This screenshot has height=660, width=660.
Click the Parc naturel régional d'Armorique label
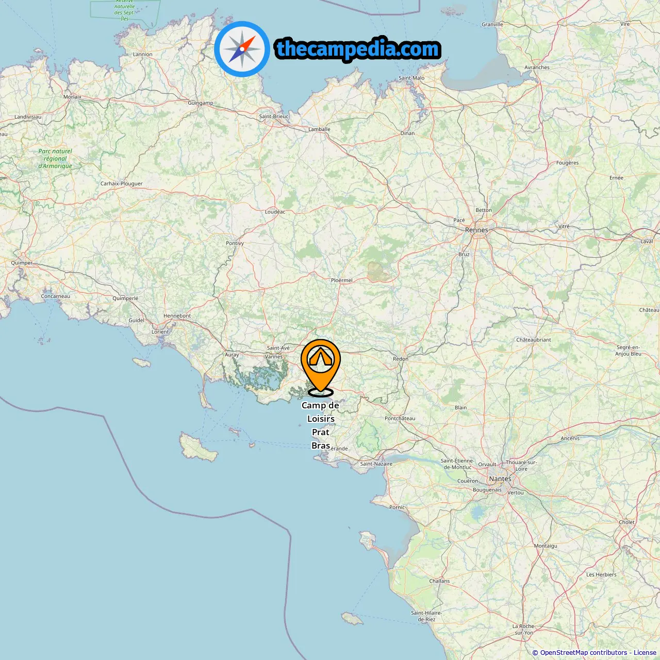pyautogui.click(x=55, y=158)
